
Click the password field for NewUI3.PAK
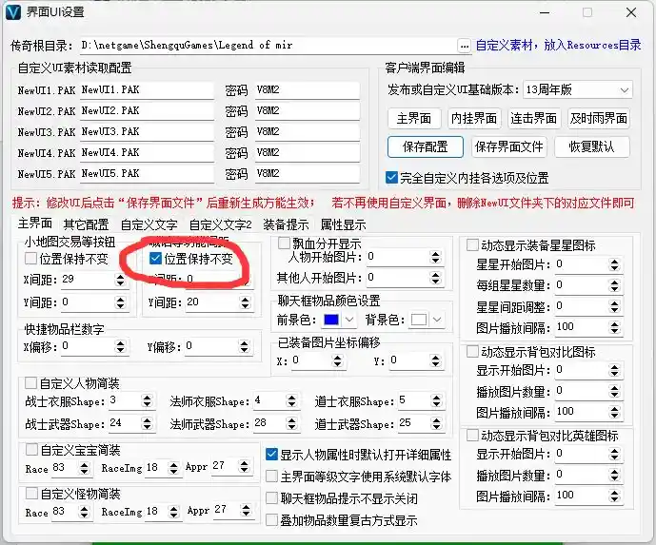click(x=308, y=131)
